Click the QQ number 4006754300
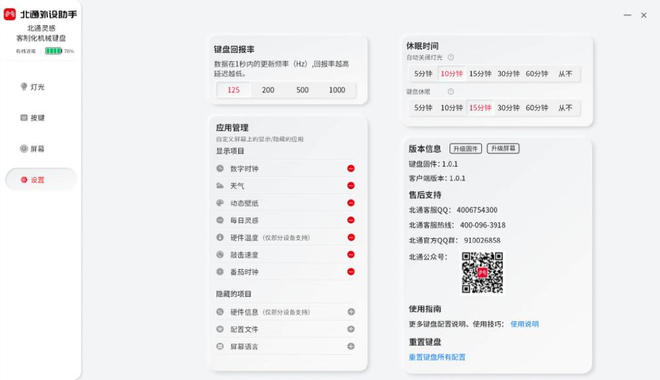Screen dimensions: 660x380 tap(477, 210)
